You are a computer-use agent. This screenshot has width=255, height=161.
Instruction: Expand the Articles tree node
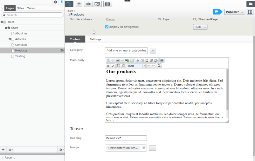pos(10,39)
